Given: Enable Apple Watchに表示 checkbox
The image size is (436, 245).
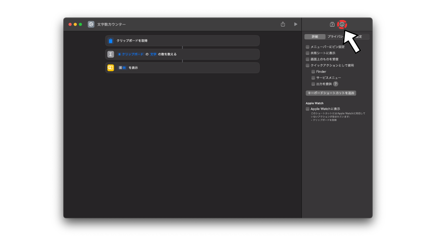Looking at the screenshot, I should [307, 109].
